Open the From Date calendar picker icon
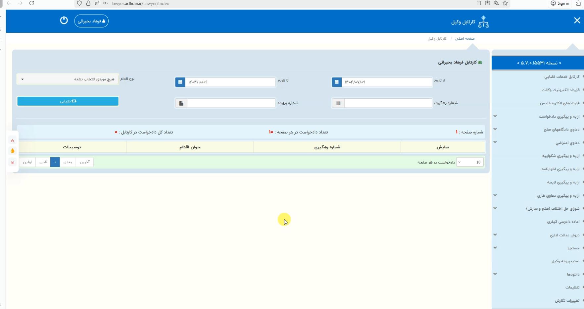 pyautogui.click(x=336, y=82)
